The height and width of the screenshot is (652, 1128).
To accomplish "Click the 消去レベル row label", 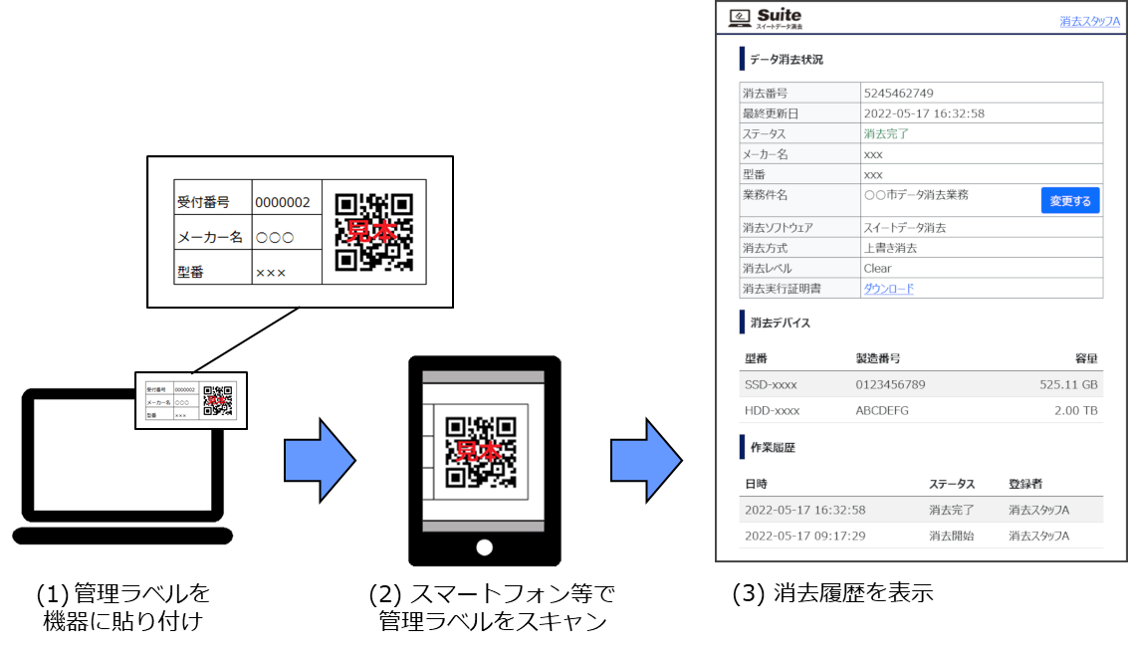I will pos(767,268).
